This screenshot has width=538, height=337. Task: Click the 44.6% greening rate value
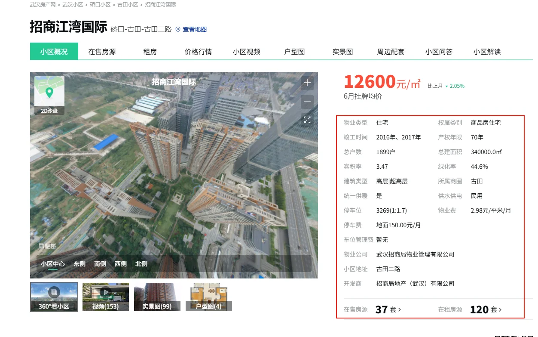point(479,167)
